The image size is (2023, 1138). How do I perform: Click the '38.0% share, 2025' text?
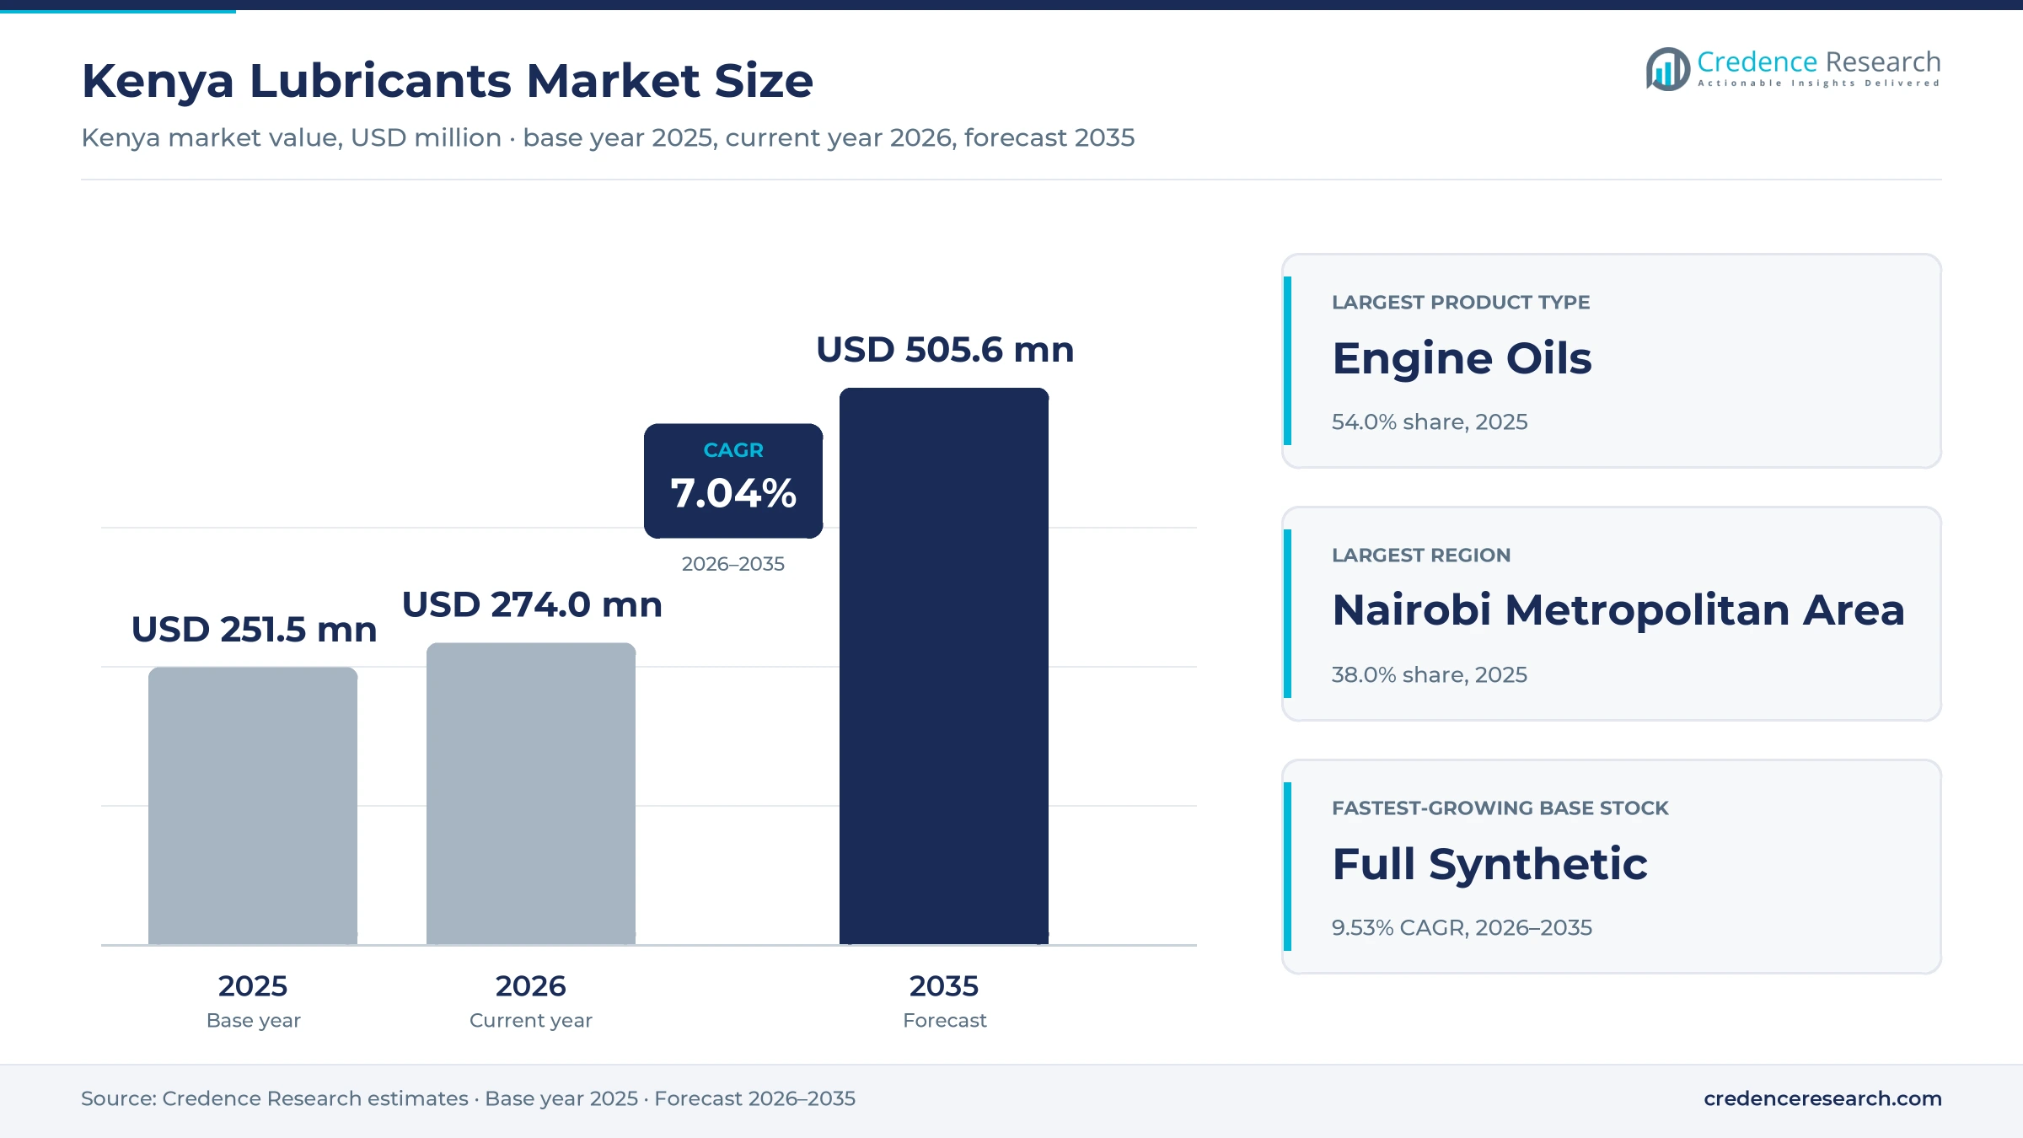(x=1430, y=674)
